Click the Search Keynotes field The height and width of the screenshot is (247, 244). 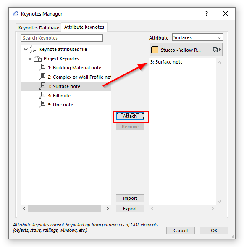(x=62, y=38)
